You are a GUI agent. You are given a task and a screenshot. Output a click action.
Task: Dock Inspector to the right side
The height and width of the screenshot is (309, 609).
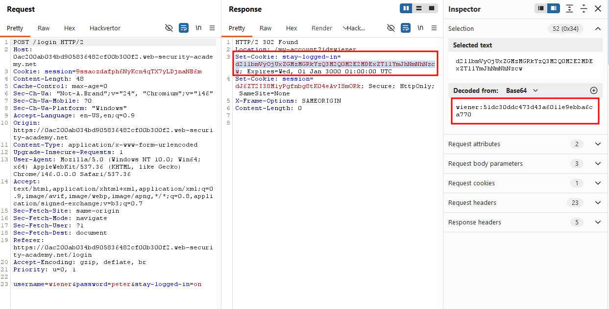coord(554,8)
